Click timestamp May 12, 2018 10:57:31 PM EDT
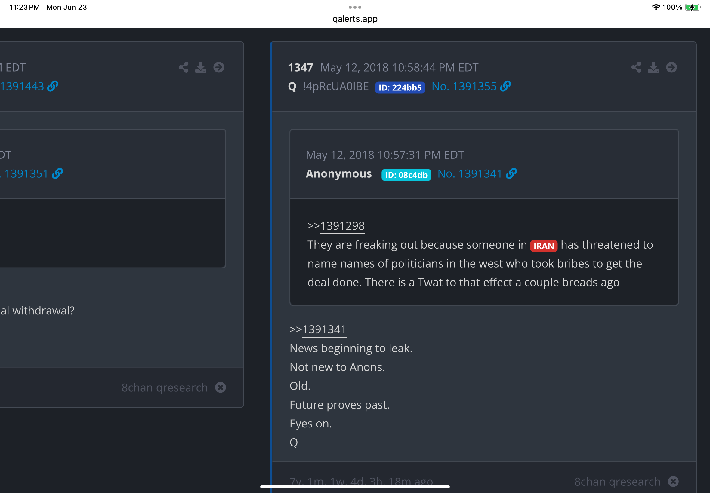The width and height of the screenshot is (710, 493). coord(385,155)
